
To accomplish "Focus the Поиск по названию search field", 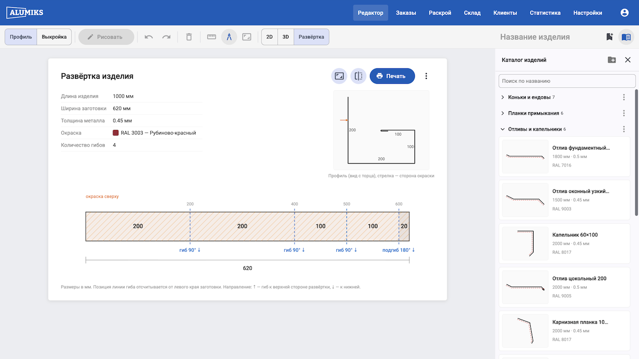I will 567,81.
